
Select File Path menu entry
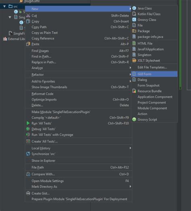click(37, 167)
